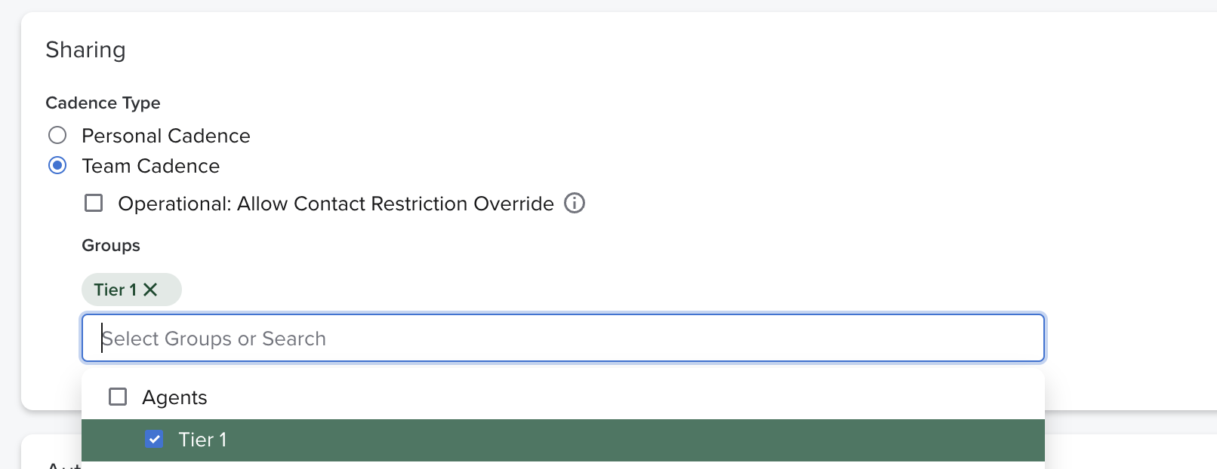
Task: Select the Personal Cadence radio button
Action: click(57, 136)
